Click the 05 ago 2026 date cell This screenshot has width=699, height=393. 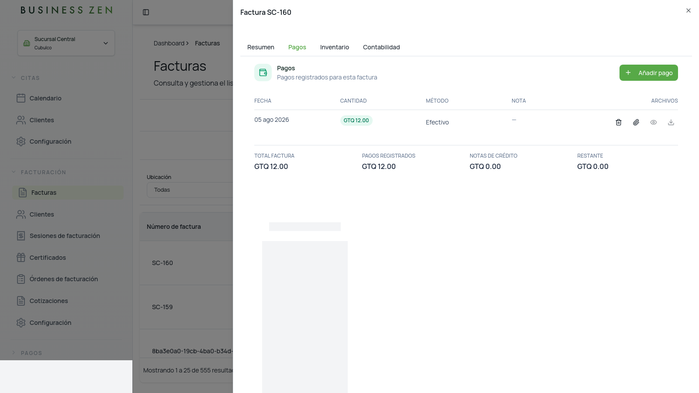(x=272, y=120)
